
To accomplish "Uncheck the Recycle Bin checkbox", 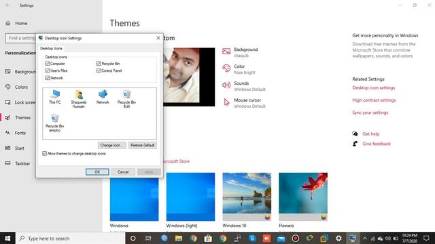I will click(x=99, y=64).
